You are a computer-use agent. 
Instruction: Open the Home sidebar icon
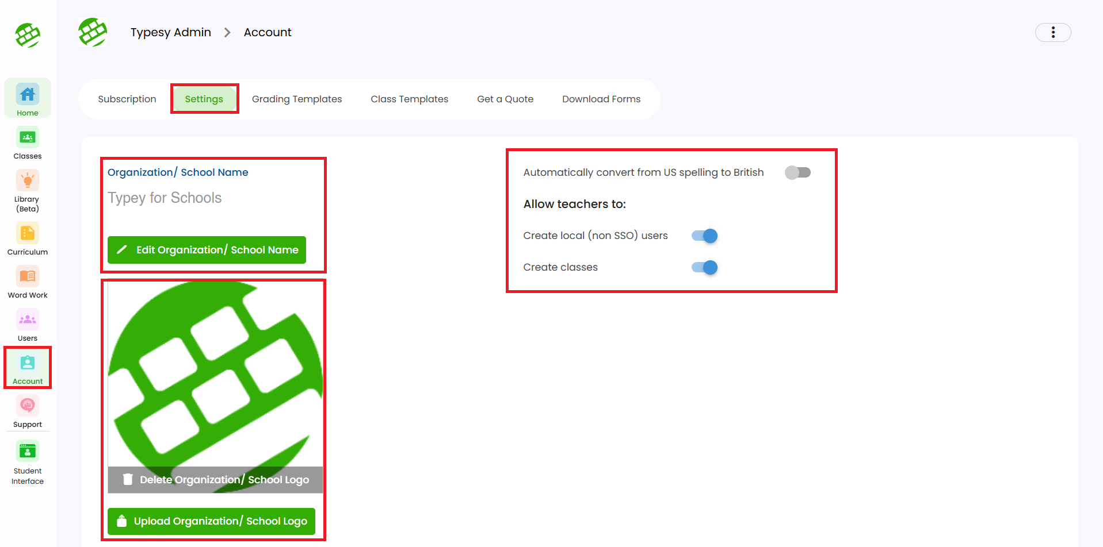click(28, 95)
